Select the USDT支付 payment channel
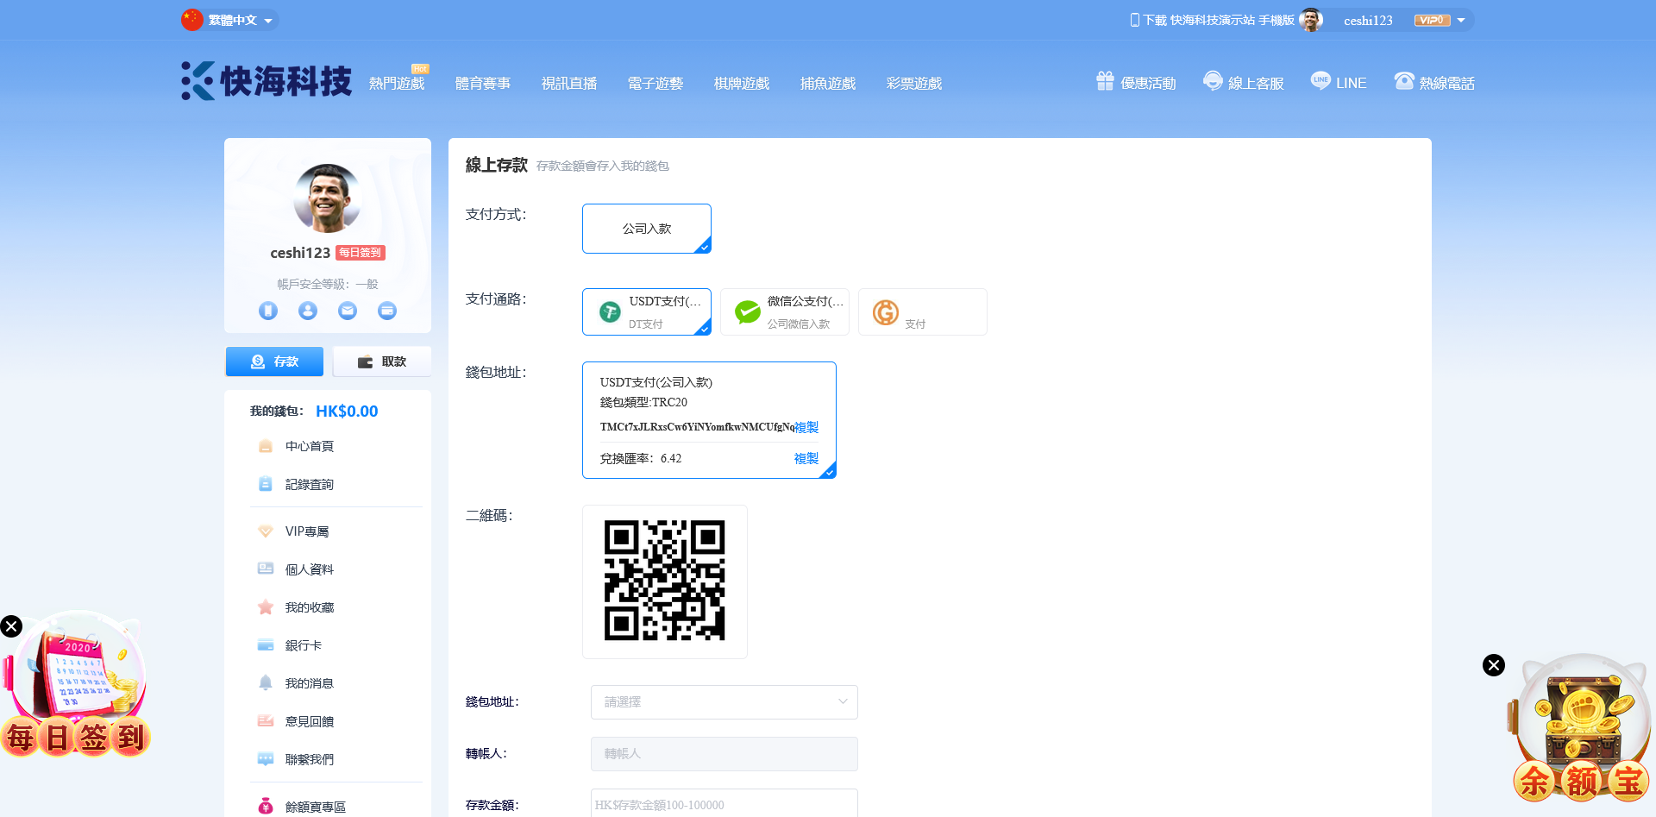This screenshot has width=1656, height=817. tap(647, 311)
